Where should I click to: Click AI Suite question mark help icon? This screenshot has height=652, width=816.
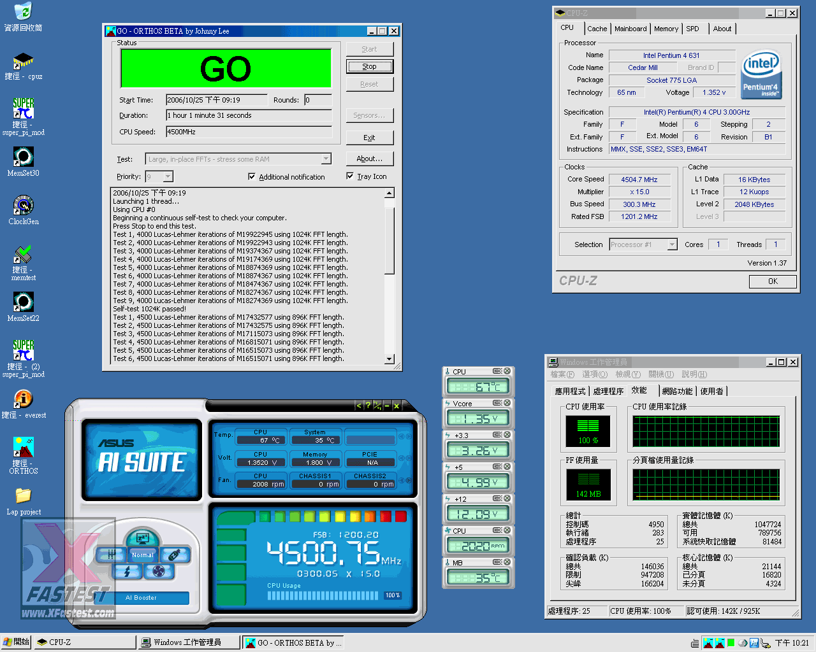point(368,406)
